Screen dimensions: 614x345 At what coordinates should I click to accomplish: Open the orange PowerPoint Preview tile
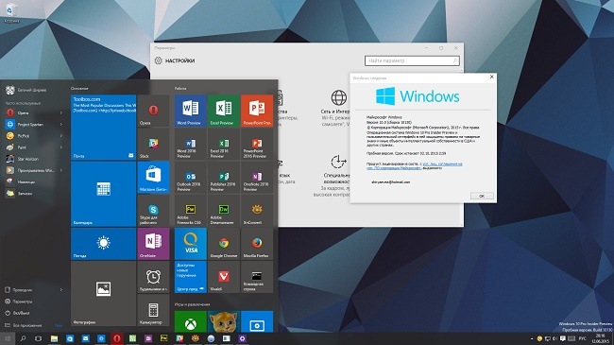click(x=257, y=111)
